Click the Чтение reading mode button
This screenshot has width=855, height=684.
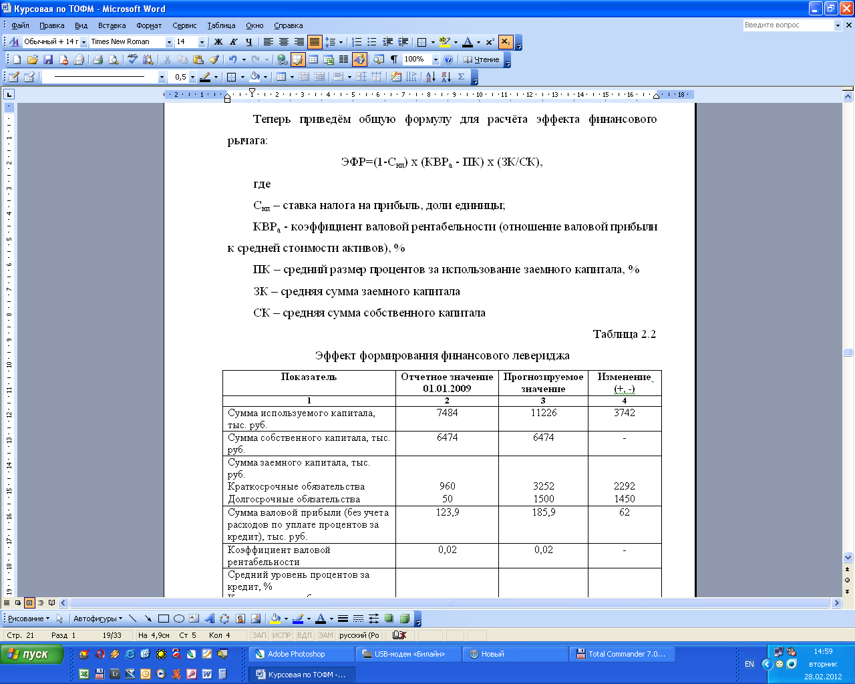[482, 59]
